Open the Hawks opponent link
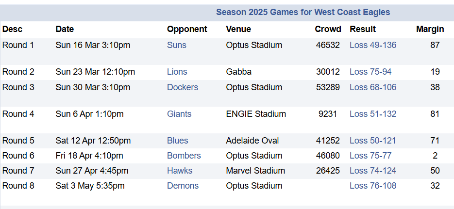Screen dimensions: 454x209 point(180,171)
